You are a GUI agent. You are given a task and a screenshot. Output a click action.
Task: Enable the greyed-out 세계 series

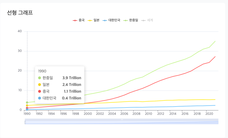click(x=147, y=20)
